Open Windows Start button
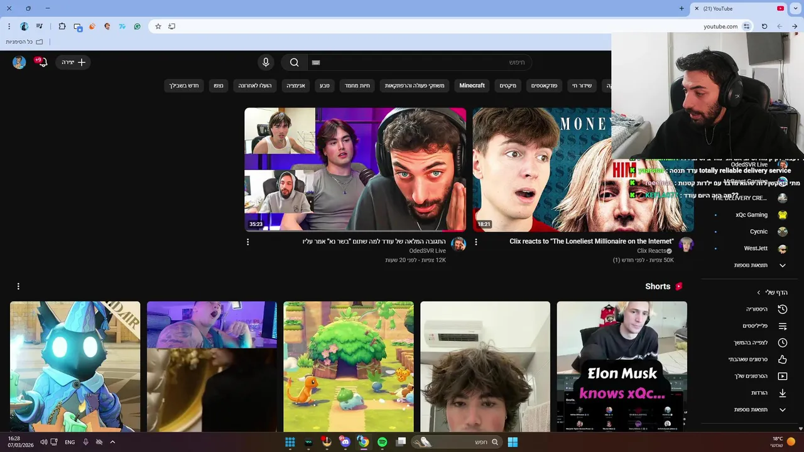804x452 pixels. 513,442
